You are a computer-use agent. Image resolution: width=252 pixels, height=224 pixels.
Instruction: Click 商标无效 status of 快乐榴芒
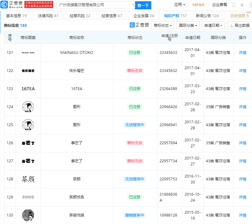135,71
